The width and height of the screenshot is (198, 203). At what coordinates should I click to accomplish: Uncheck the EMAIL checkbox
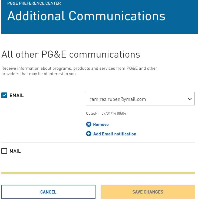click(x=4, y=95)
